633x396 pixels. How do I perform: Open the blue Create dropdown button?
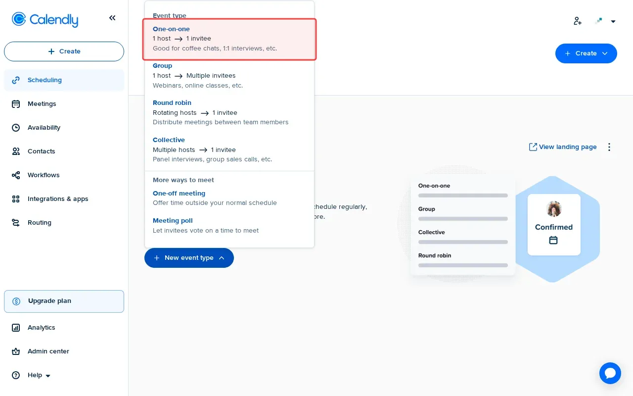click(x=586, y=53)
